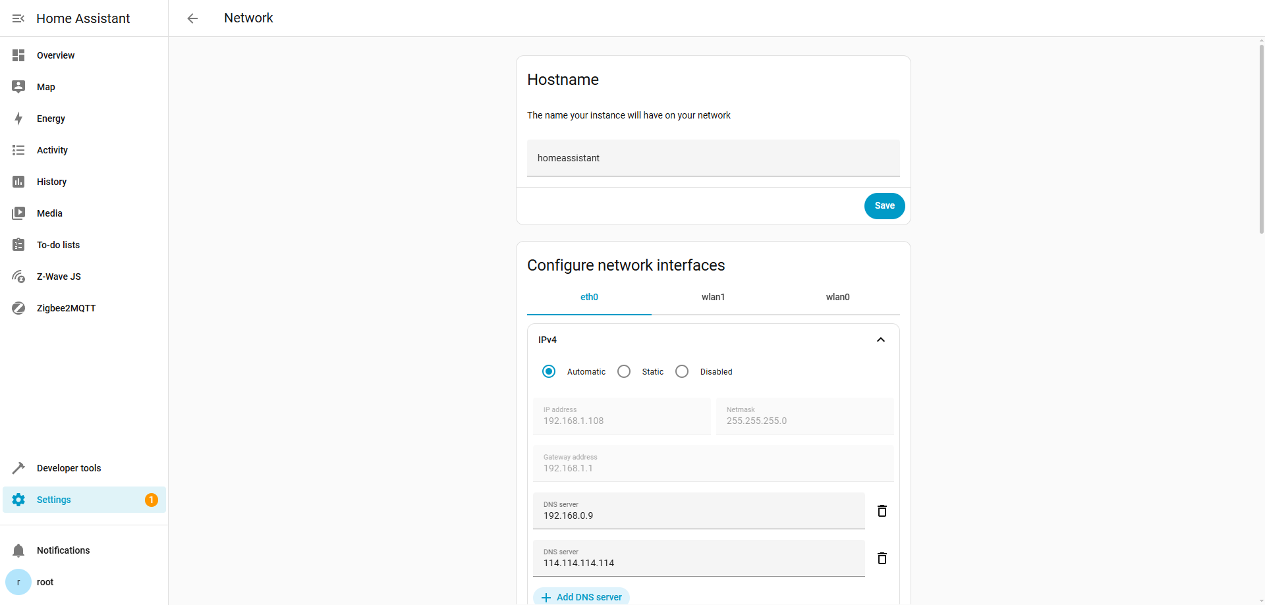Open the Energy lightning icon in sidebar

[x=18, y=118]
